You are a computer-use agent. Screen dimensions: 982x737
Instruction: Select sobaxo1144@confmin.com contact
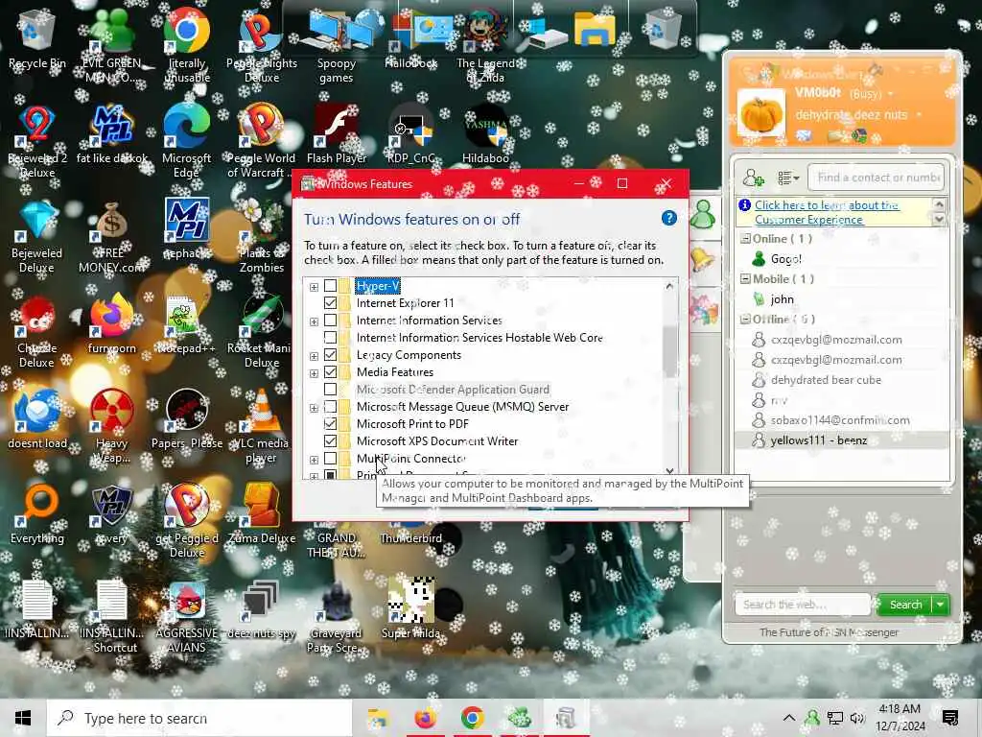[x=841, y=420]
